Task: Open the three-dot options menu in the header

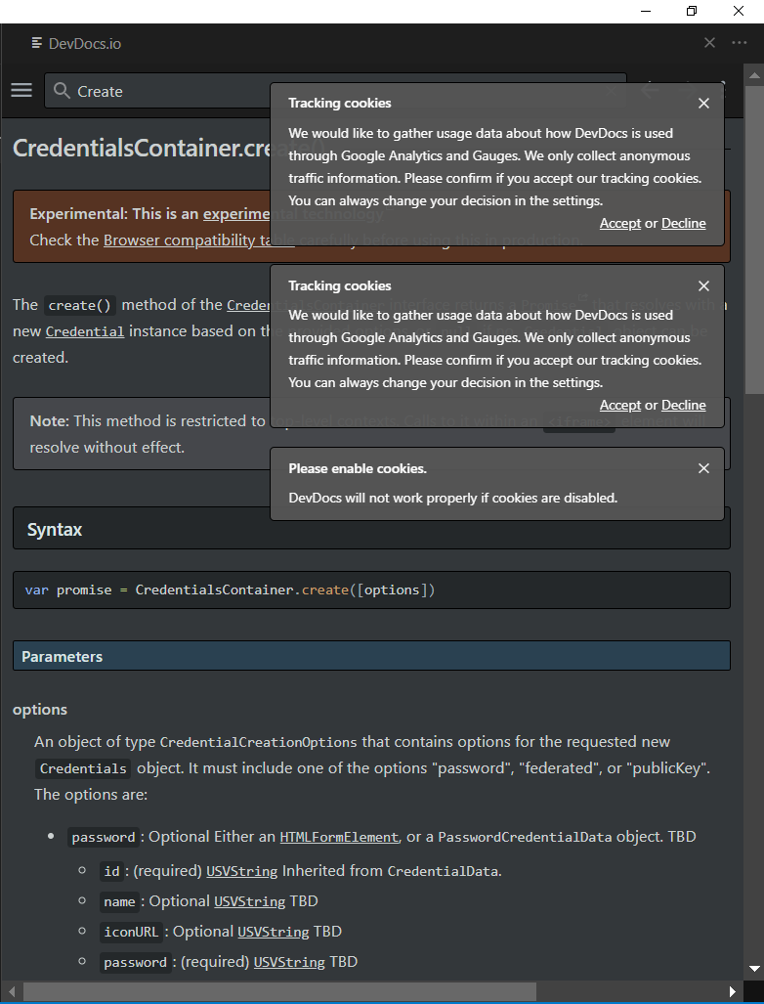Action: (x=740, y=43)
